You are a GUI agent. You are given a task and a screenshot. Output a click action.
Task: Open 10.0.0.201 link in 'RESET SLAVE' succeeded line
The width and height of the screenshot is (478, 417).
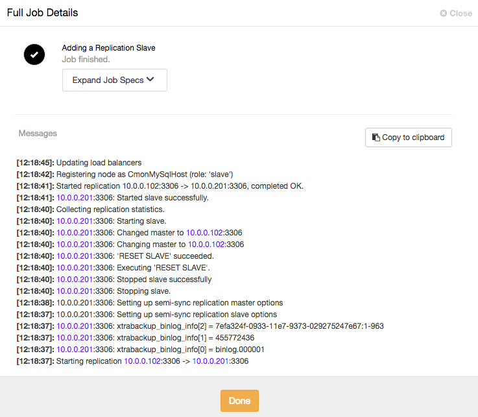tap(75, 256)
